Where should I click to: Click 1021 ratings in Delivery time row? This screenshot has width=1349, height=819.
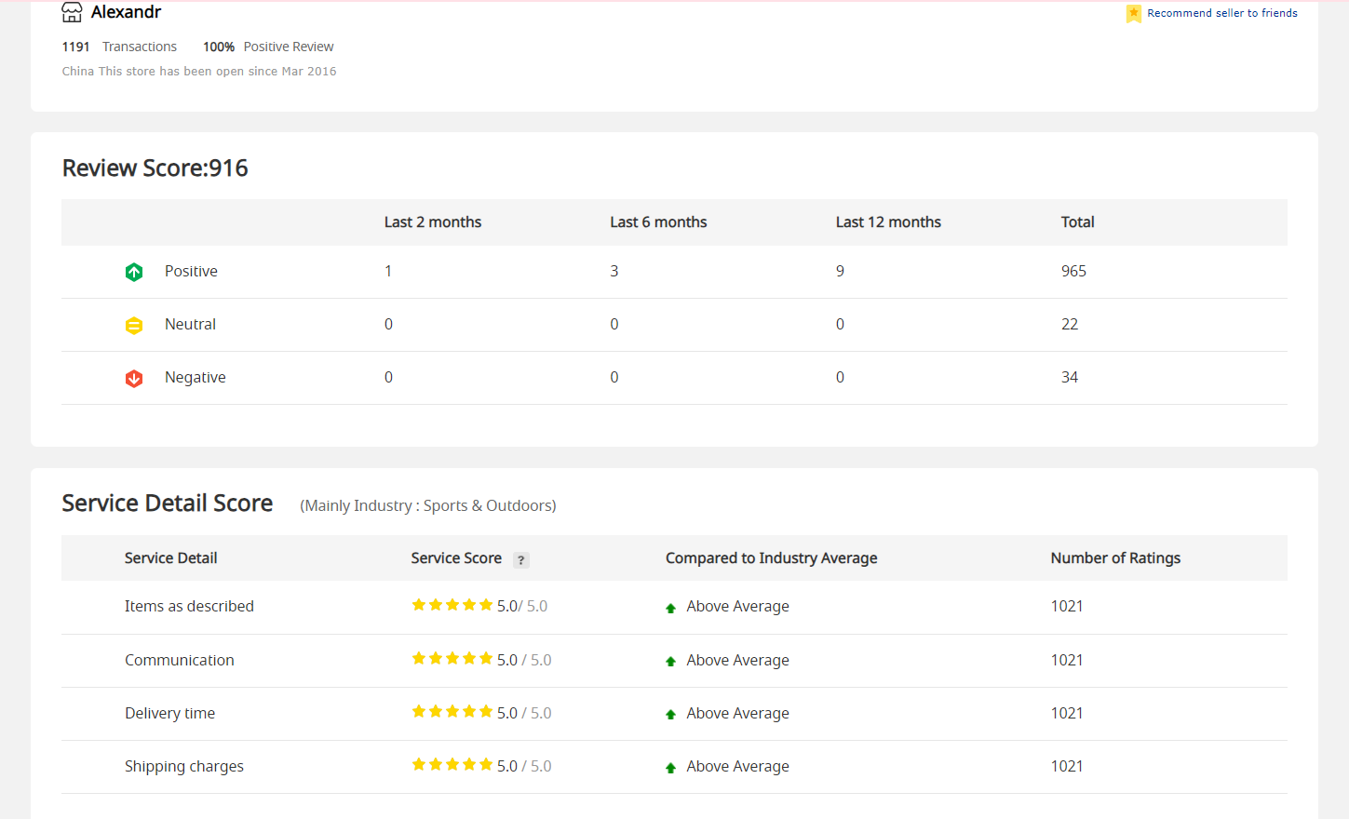click(1067, 713)
